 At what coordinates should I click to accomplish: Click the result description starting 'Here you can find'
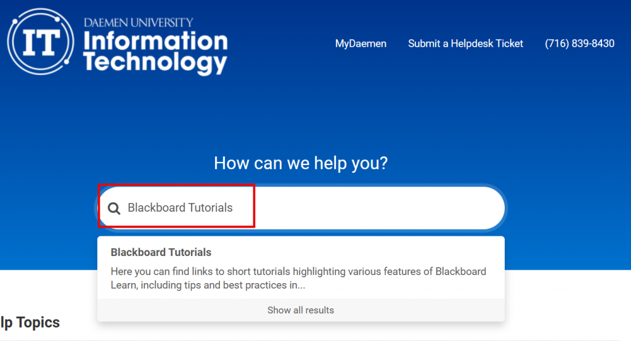pos(298,278)
